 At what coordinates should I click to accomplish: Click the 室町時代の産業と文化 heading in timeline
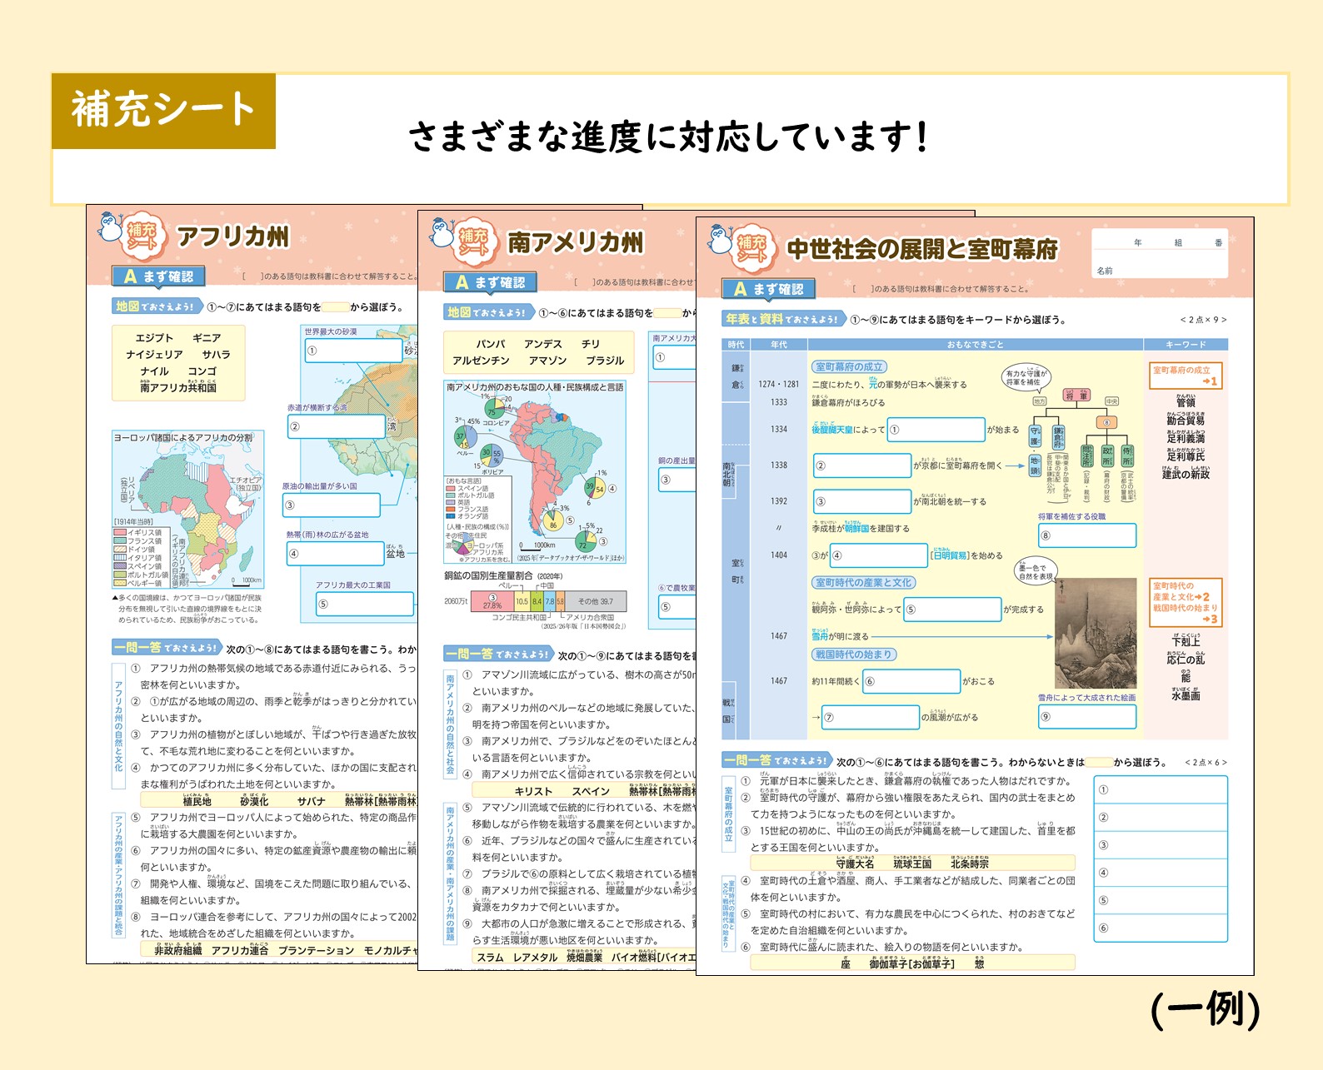pyautogui.click(x=863, y=583)
